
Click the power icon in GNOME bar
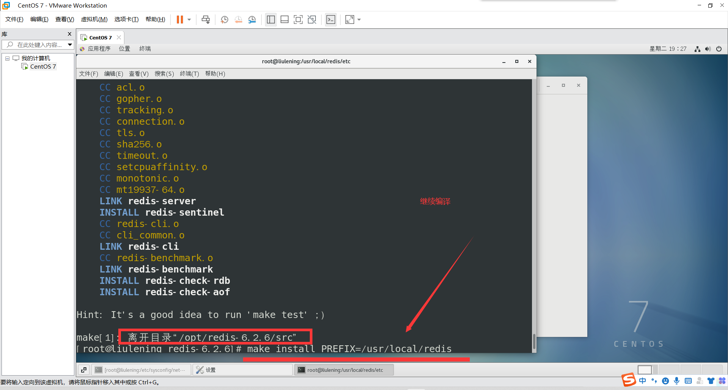719,49
